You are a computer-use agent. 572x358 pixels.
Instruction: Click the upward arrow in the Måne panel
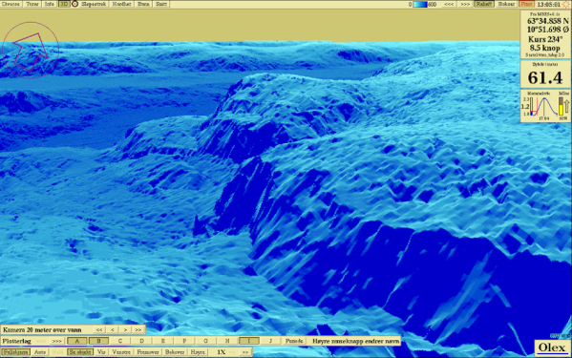coord(566,106)
